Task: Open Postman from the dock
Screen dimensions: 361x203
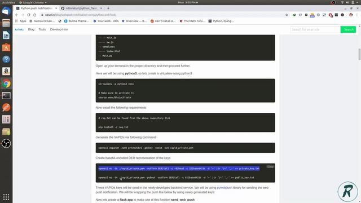Action: click(6, 108)
